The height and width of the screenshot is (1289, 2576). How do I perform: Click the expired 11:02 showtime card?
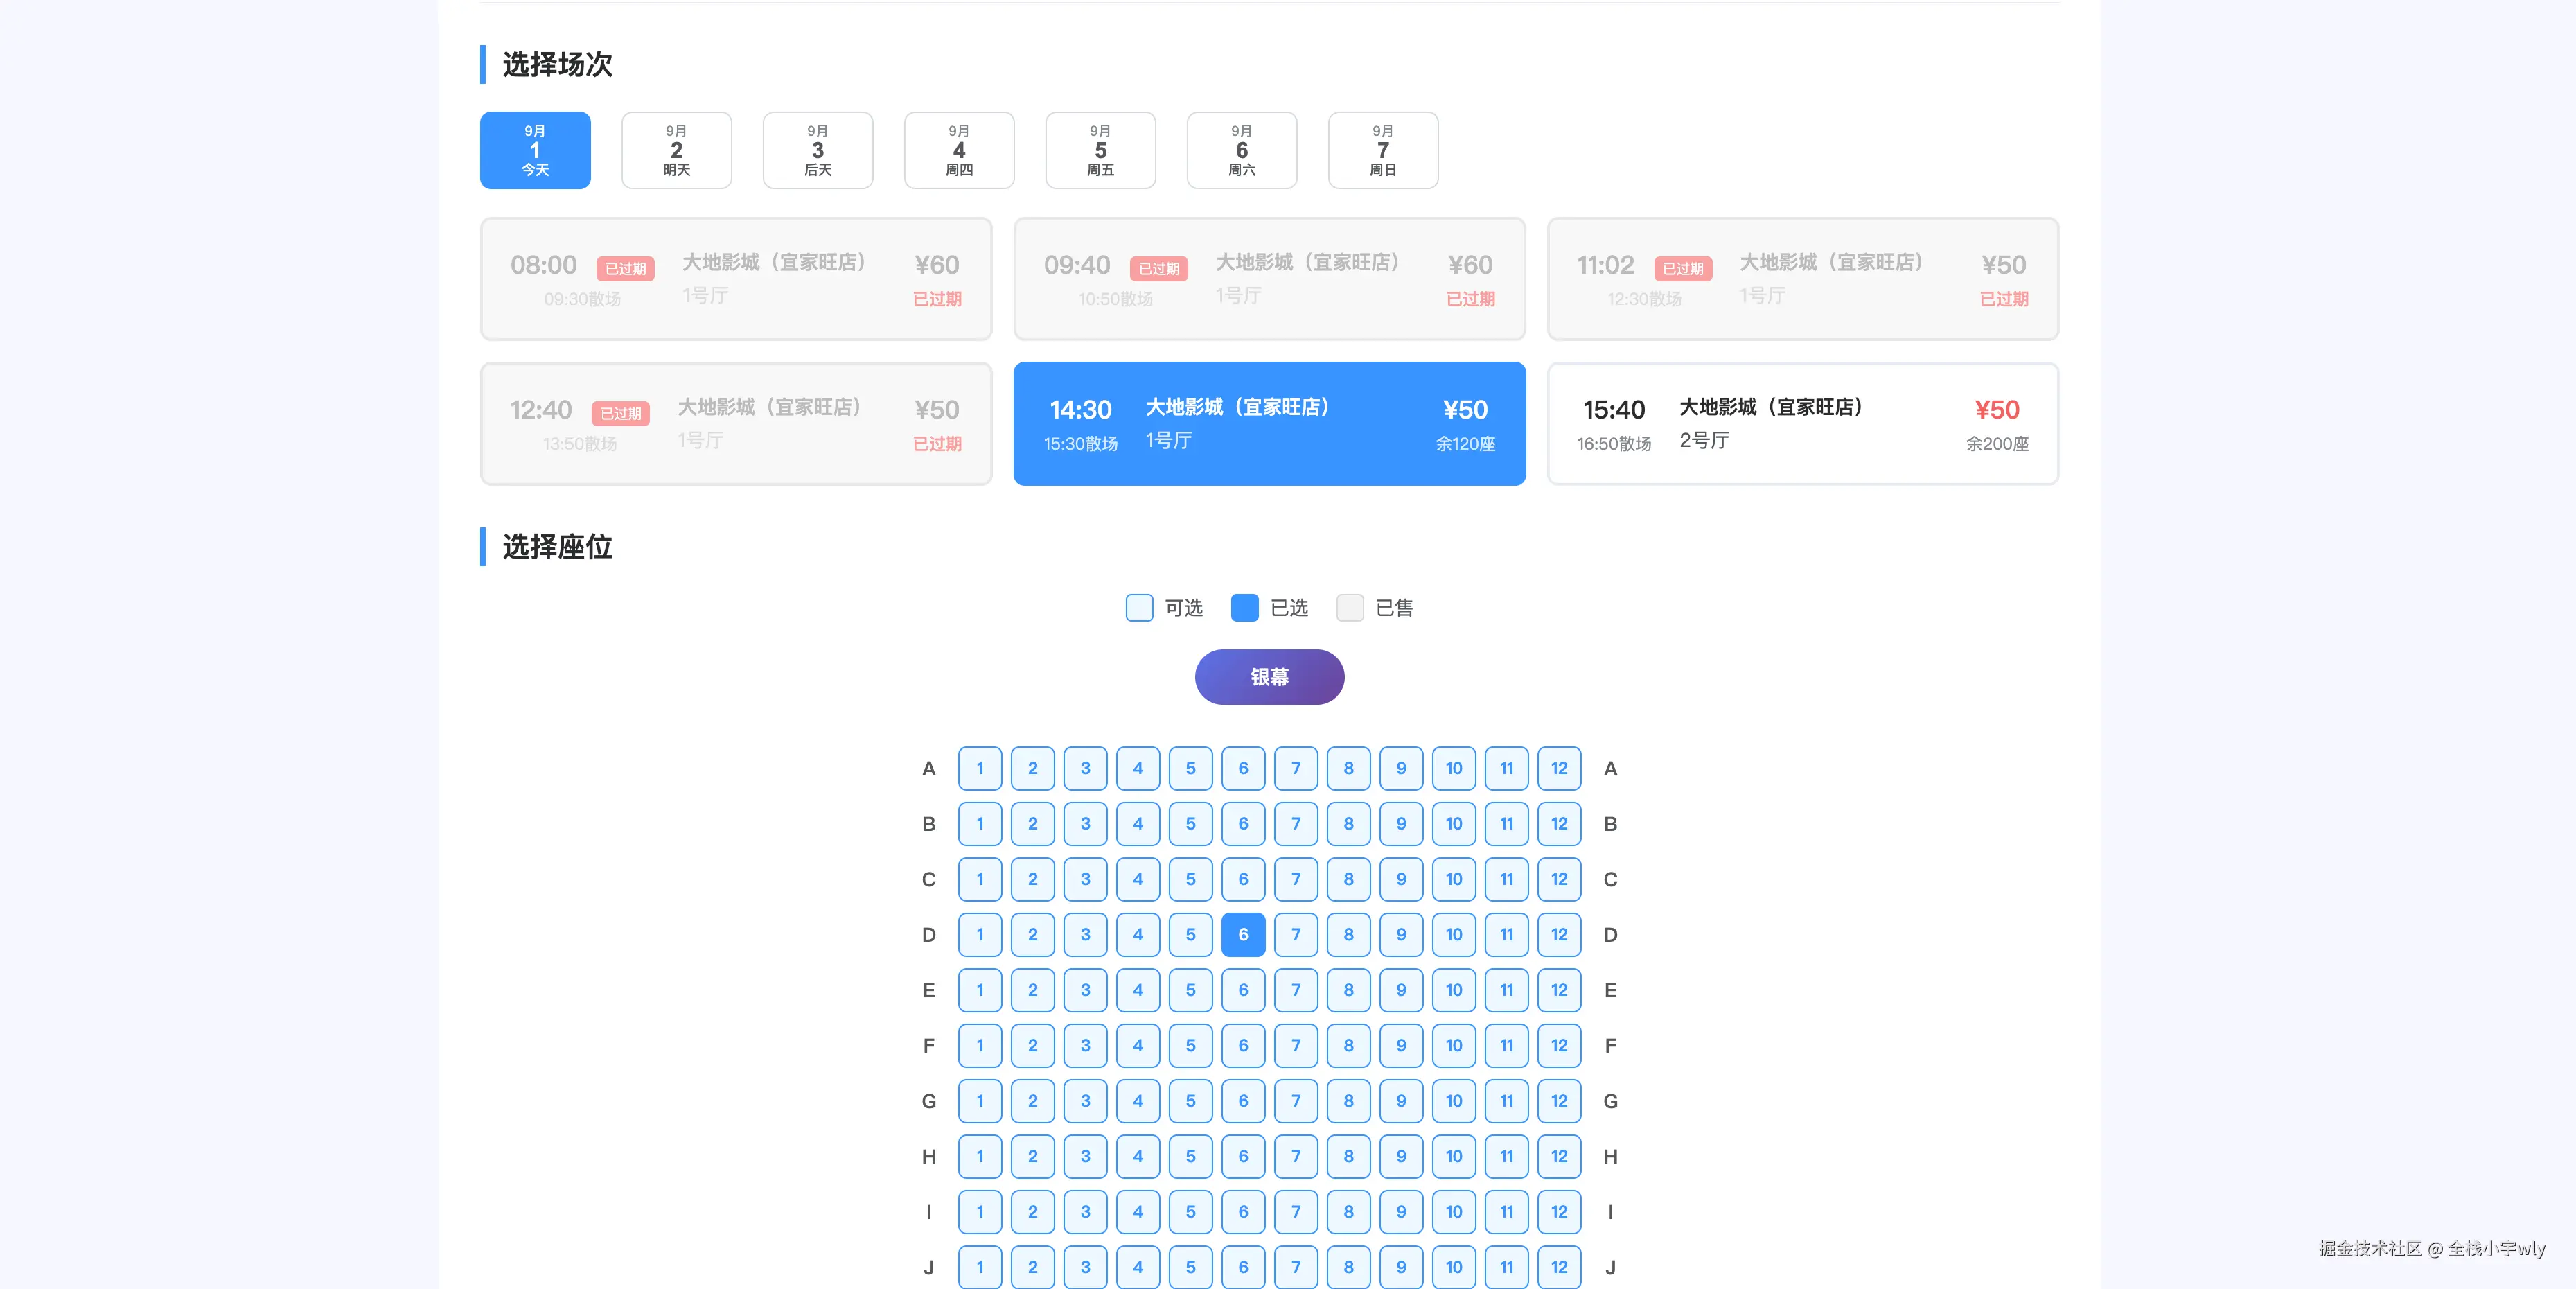point(1802,279)
